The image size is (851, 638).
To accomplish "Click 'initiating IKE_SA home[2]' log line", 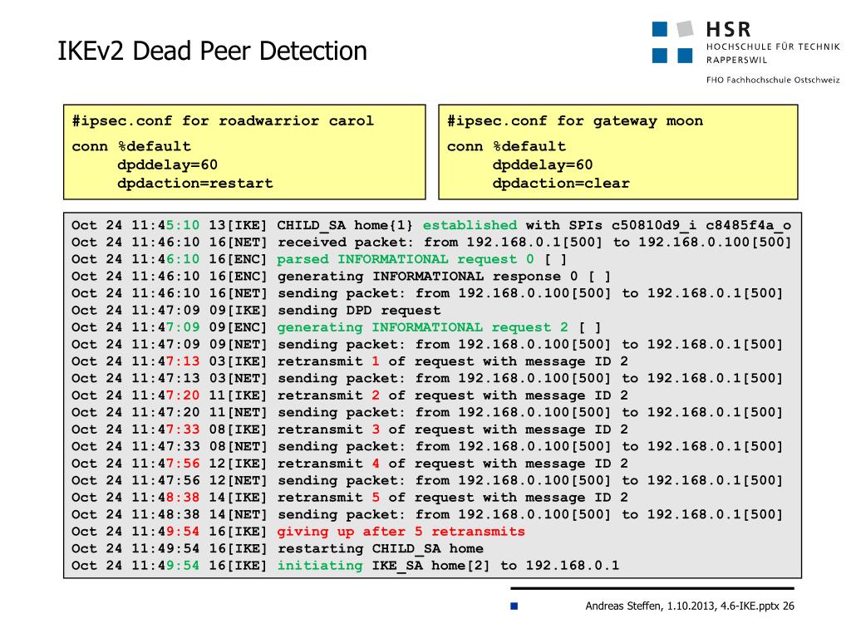I will 345,565.
